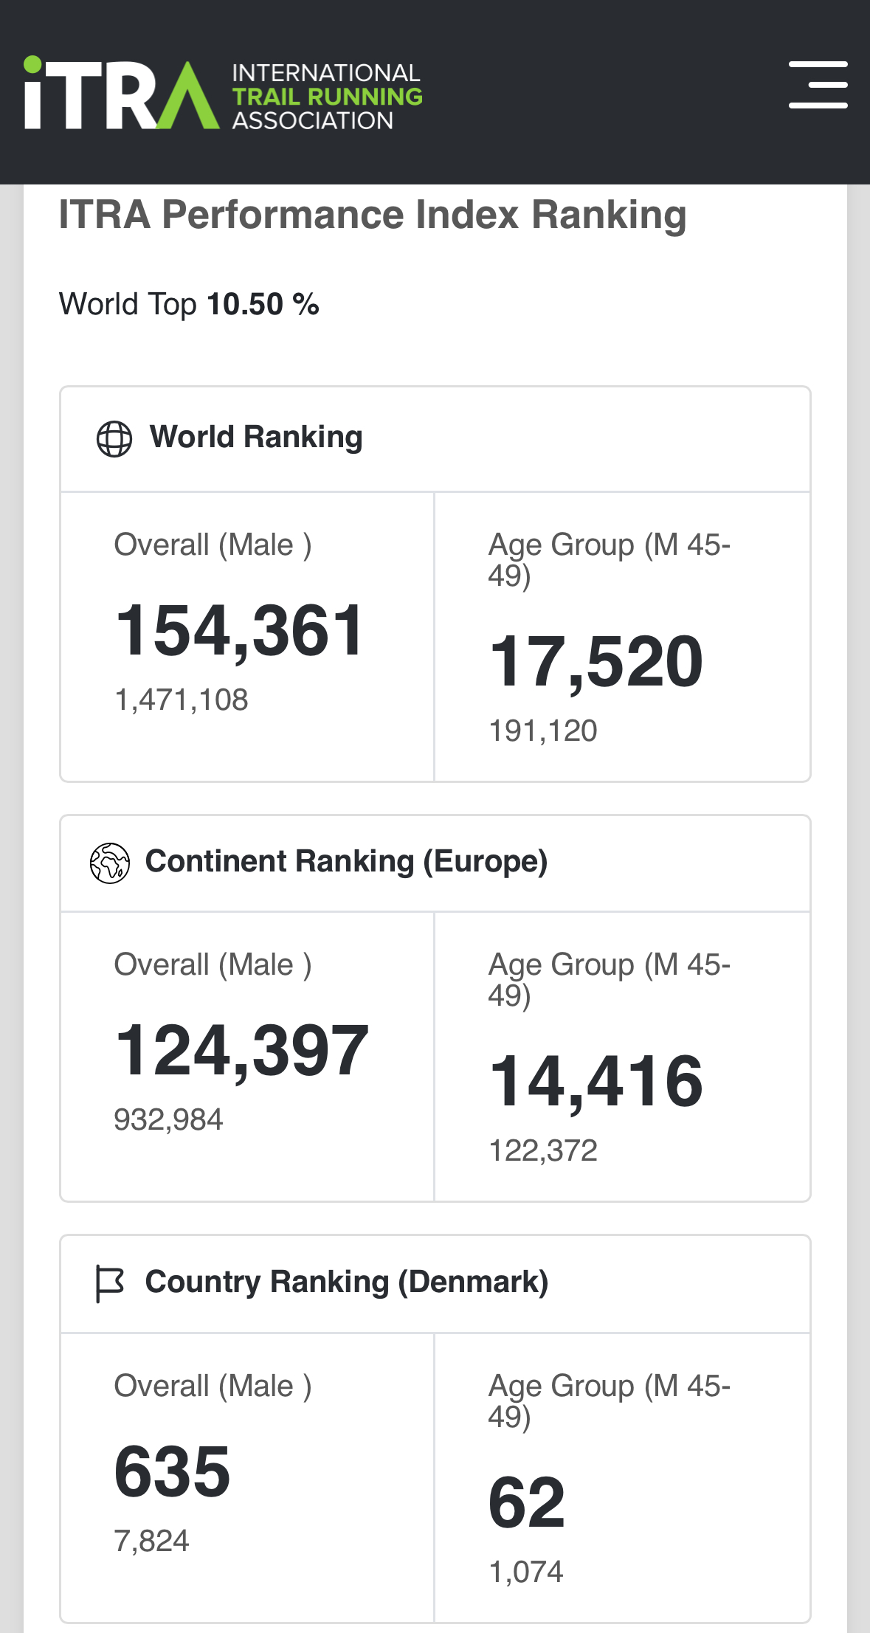Click Denmark age group rank 62
This screenshot has height=1633, width=870.
pyautogui.click(x=527, y=1502)
